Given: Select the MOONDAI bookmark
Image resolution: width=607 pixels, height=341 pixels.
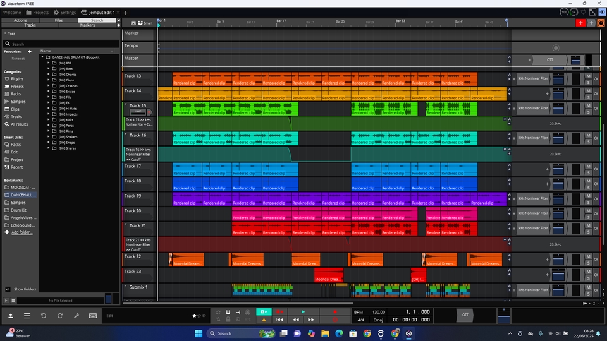Looking at the screenshot, I should tap(20, 188).
